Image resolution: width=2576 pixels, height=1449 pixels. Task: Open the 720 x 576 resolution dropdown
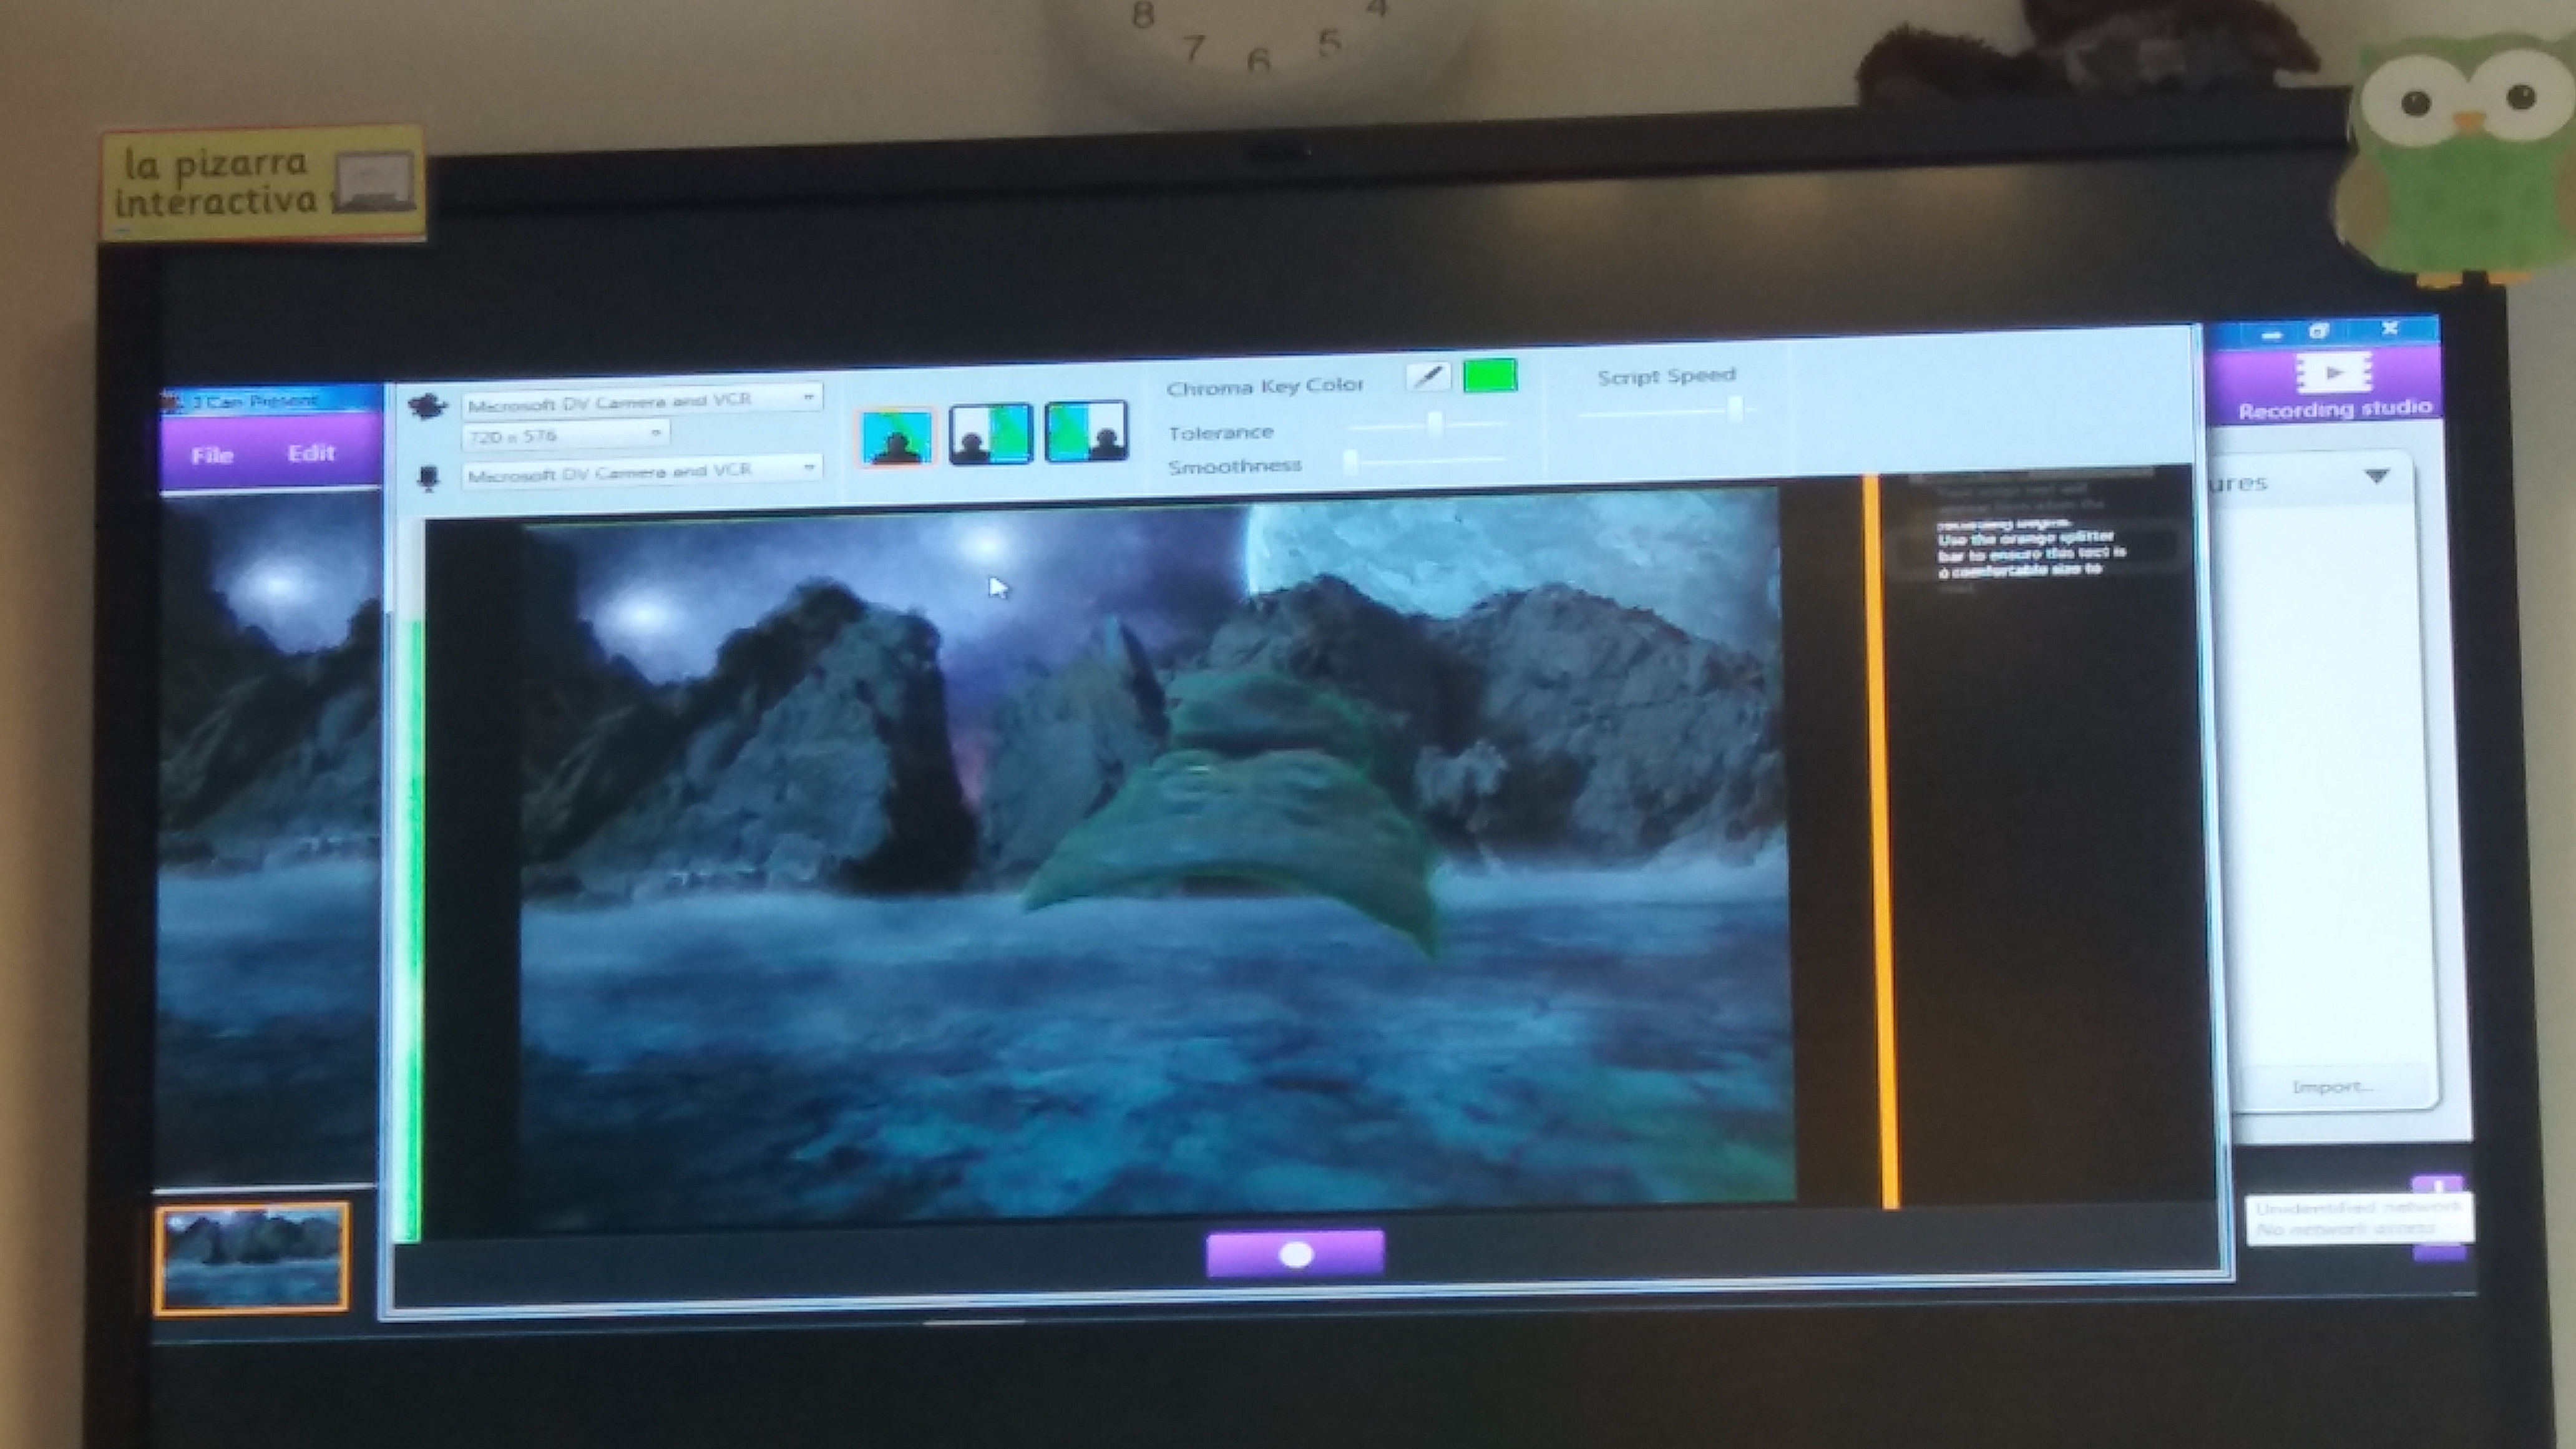pyautogui.click(x=565, y=435)
